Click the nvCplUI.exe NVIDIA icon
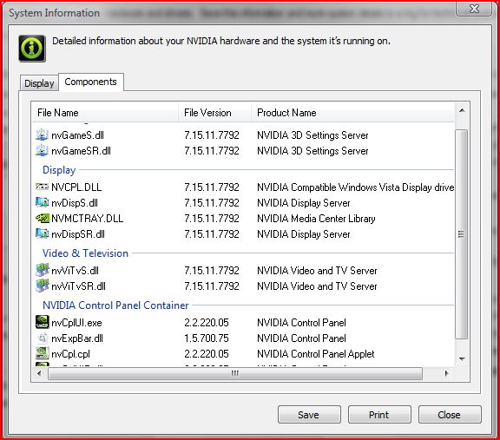 (x=42, y=322)
